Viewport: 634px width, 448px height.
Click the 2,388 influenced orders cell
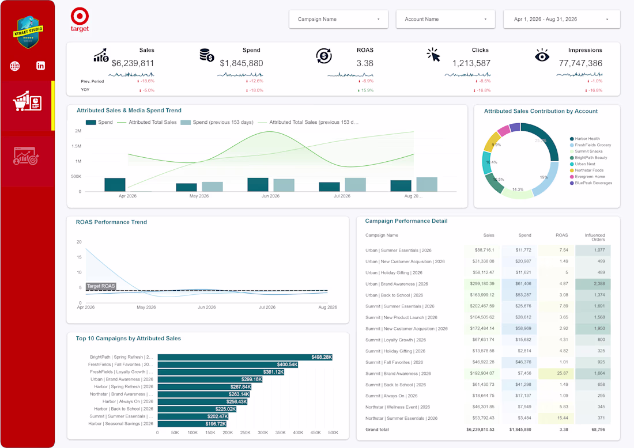[593, 283]
